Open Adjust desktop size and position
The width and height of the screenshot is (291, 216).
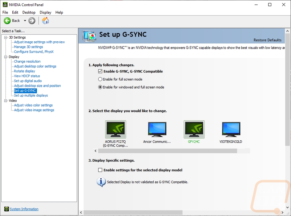[x=38, y=85]
